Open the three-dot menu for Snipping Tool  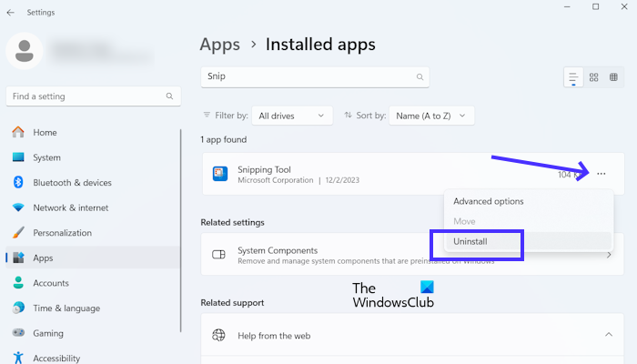coord(601,174)
